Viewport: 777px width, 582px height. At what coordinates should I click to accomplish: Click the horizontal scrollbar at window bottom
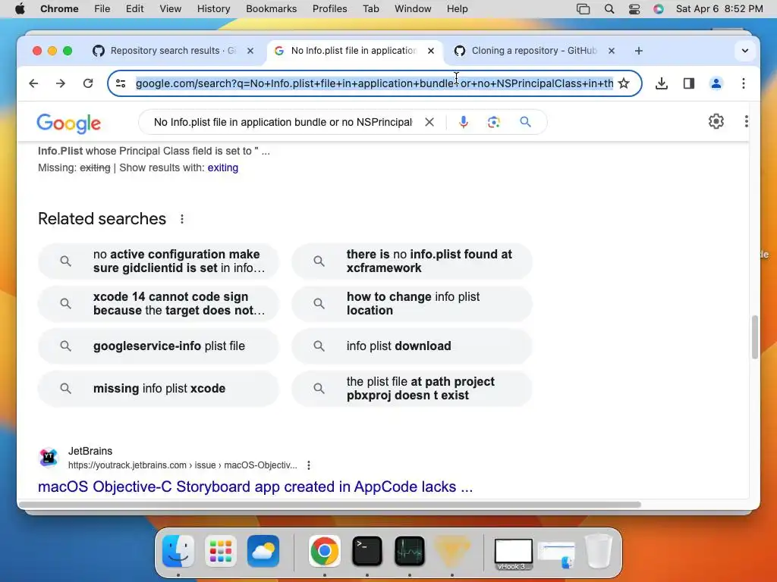point(329,505)
